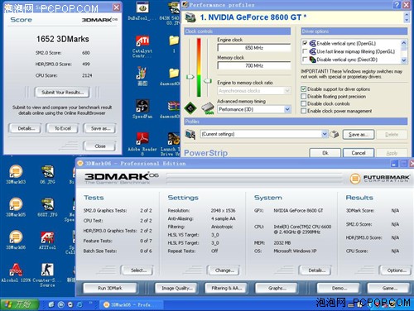The image size is (414, 311).
Task: Open the SpeedFan desktop shortcut
Action: point(142,109)
